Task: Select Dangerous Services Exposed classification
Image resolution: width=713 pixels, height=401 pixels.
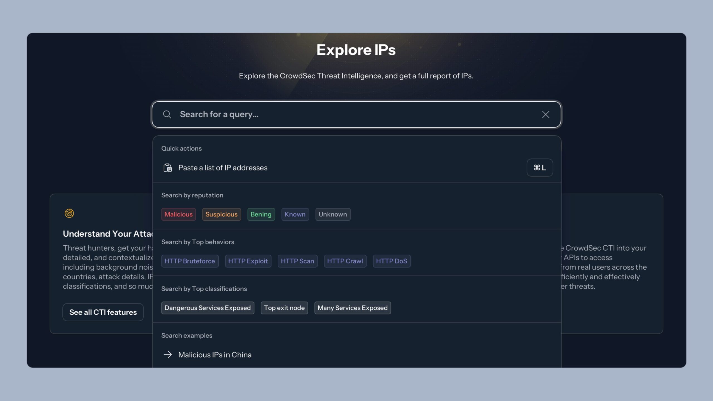Action: point(207,308)
